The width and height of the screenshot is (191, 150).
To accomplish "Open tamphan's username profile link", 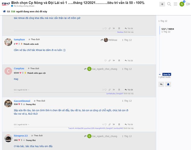I will pyautogui.click(x=19, y=40).
